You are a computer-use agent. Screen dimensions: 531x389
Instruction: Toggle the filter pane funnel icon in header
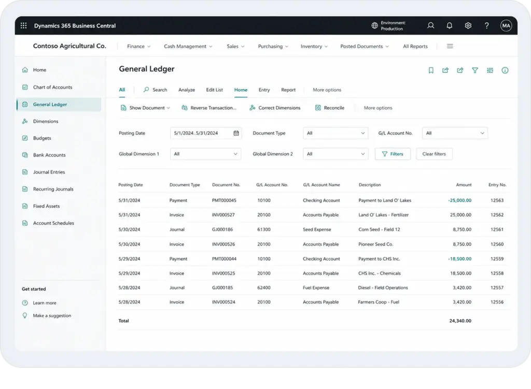pos(475,70)
